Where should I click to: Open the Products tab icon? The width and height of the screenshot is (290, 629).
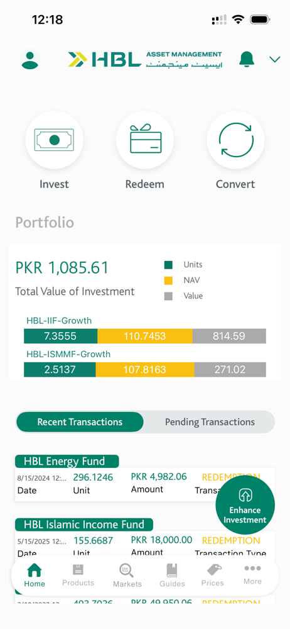[x=78, y=575]
